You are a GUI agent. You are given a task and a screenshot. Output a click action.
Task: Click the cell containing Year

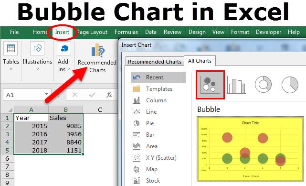31,118
